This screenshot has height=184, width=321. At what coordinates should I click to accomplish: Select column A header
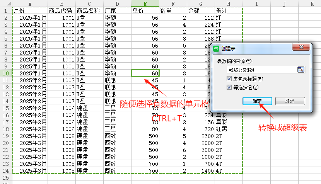pyautogui.click(x=30, y=3)
